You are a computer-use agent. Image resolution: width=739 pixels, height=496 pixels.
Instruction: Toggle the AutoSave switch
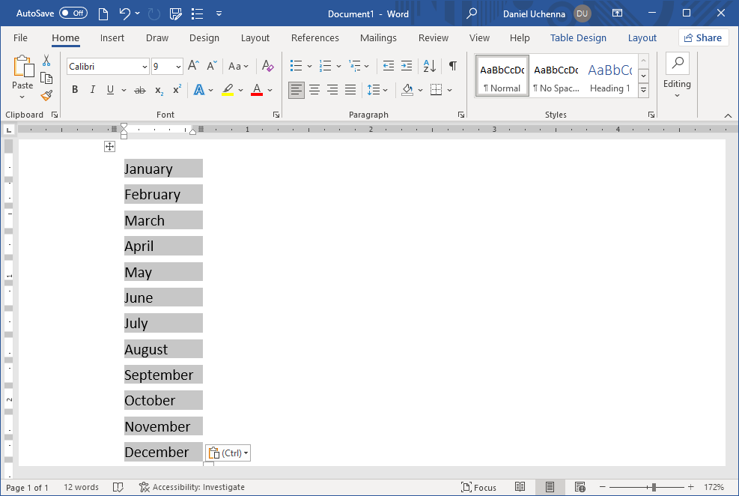pos(73,13)
